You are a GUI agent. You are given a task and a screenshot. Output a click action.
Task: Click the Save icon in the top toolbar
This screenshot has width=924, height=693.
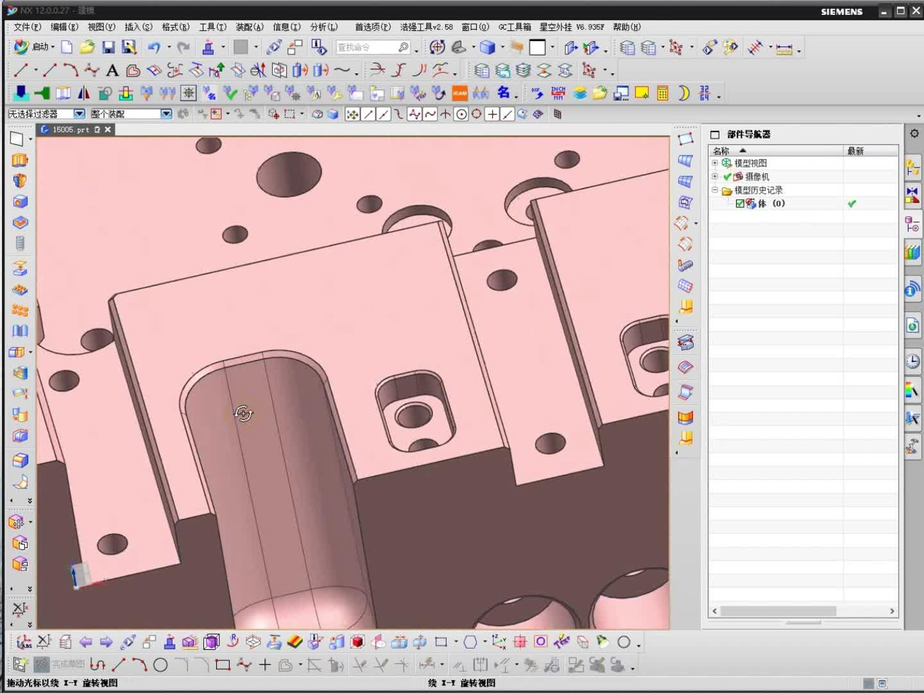tap(108, 47)
